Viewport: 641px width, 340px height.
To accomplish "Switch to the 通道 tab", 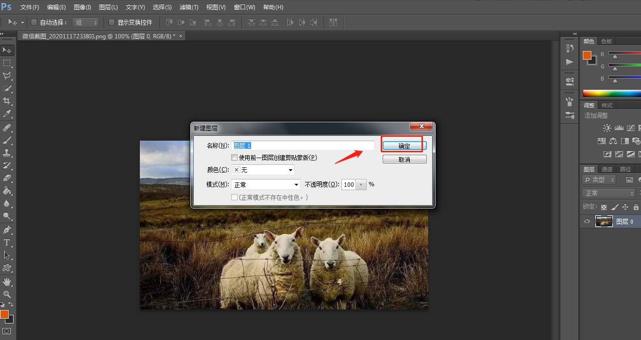I will (x=607, y=169).
